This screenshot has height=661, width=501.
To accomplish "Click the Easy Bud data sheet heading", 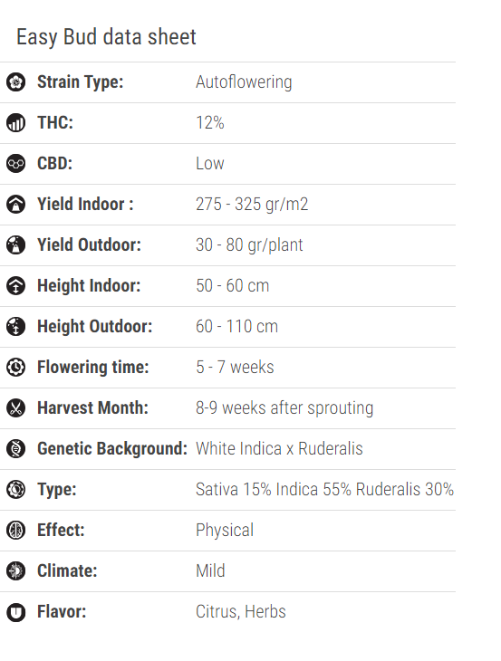I will click(x=106, y=37).
